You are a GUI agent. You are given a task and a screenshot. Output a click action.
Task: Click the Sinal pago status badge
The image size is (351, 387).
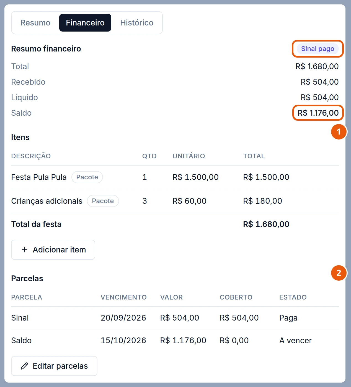[x=318, y=49]
